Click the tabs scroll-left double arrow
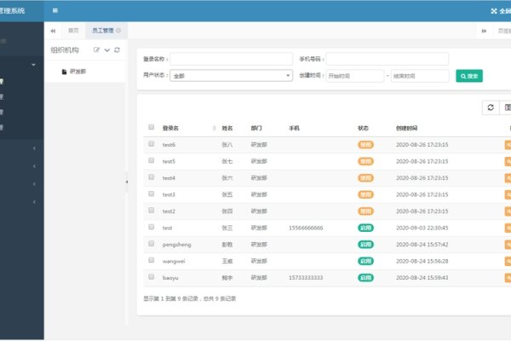 (x=53, y=31)
